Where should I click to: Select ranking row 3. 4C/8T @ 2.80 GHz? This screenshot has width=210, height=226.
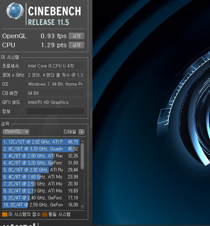[x=41, y=156]
